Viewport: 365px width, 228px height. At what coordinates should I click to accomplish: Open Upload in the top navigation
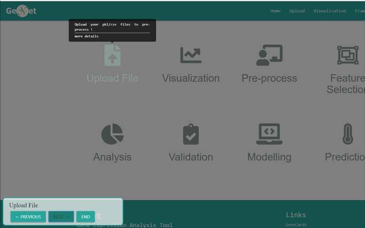pyautogui.click(x=297, y=11)
